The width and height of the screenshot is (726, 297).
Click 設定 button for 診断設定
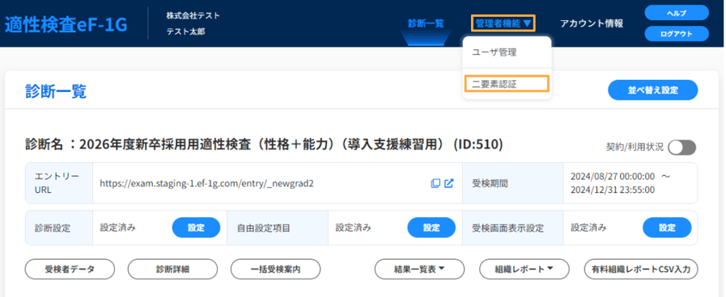pyautogui.click(x=197, y=228)
